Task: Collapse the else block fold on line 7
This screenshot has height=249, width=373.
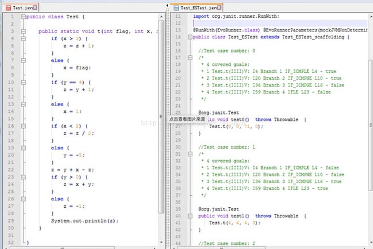Action: tap(24, 61)
